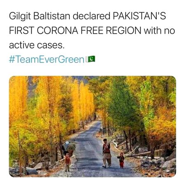Viewport: 185px width, 178px height.
Task: Click the words 'active cases.' in the tweet
Action: click(x=37, y=45)
